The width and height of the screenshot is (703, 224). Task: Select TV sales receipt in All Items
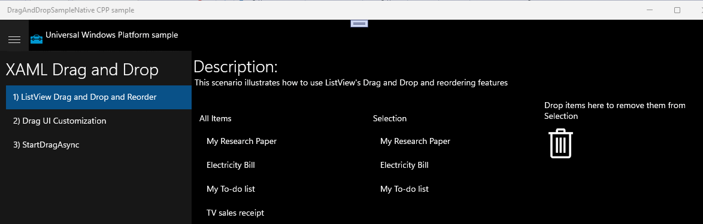click(x=235, y=213)
